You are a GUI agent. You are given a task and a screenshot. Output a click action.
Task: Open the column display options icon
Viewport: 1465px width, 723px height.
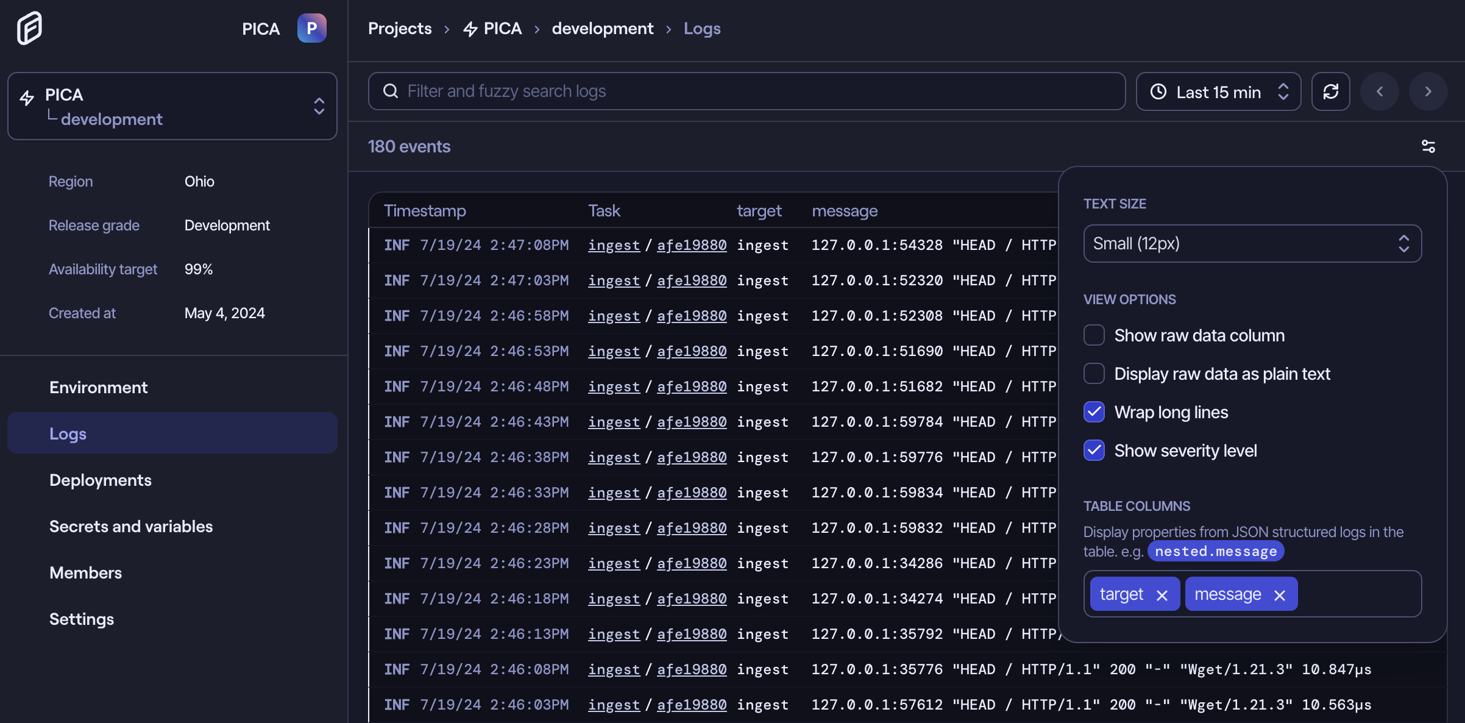1429,146
